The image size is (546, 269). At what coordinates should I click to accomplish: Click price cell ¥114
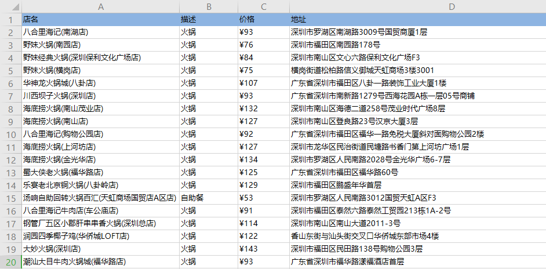coord(264,224)
